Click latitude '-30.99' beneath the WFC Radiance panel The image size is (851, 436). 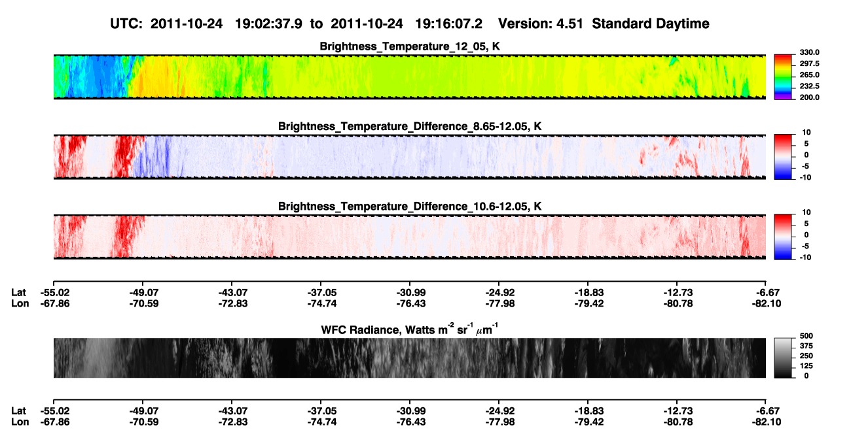tap(410, 411)
